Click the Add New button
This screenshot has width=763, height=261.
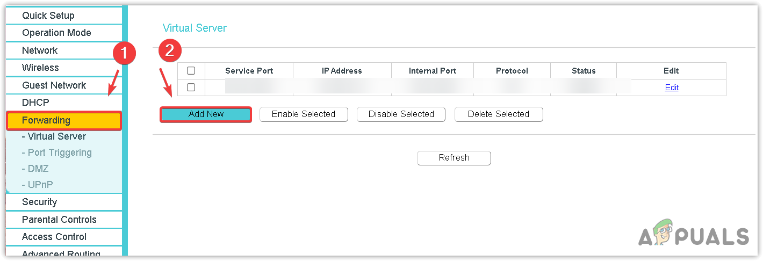206,114
